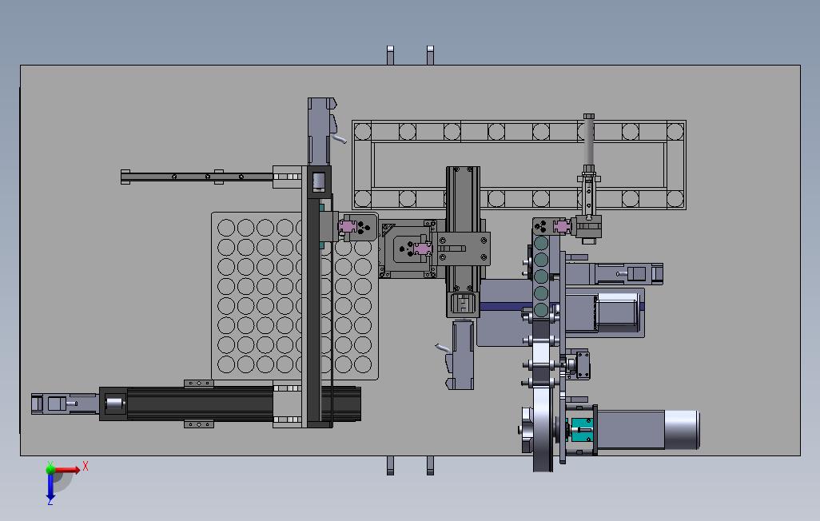Select the pink gripper jaw on the gantry head
Screen dimensions: 820x521
[x=348, y=226]
